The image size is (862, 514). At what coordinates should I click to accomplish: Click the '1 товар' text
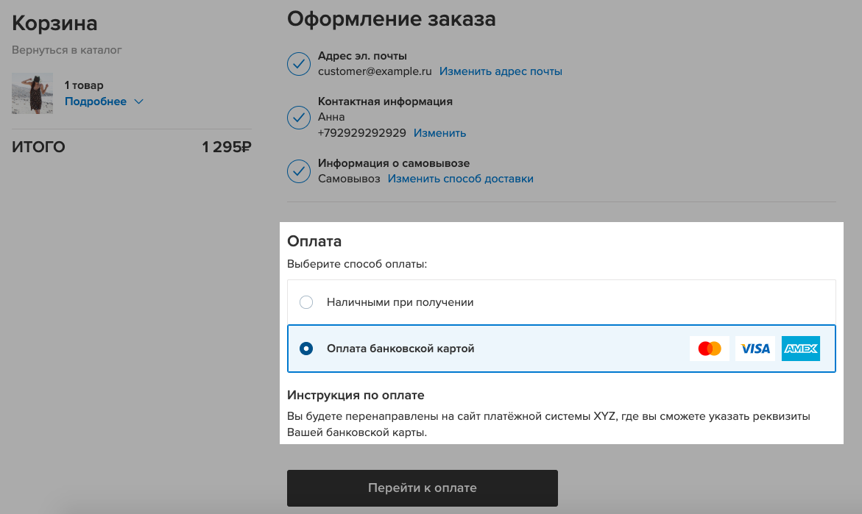[x=84, y=85]
